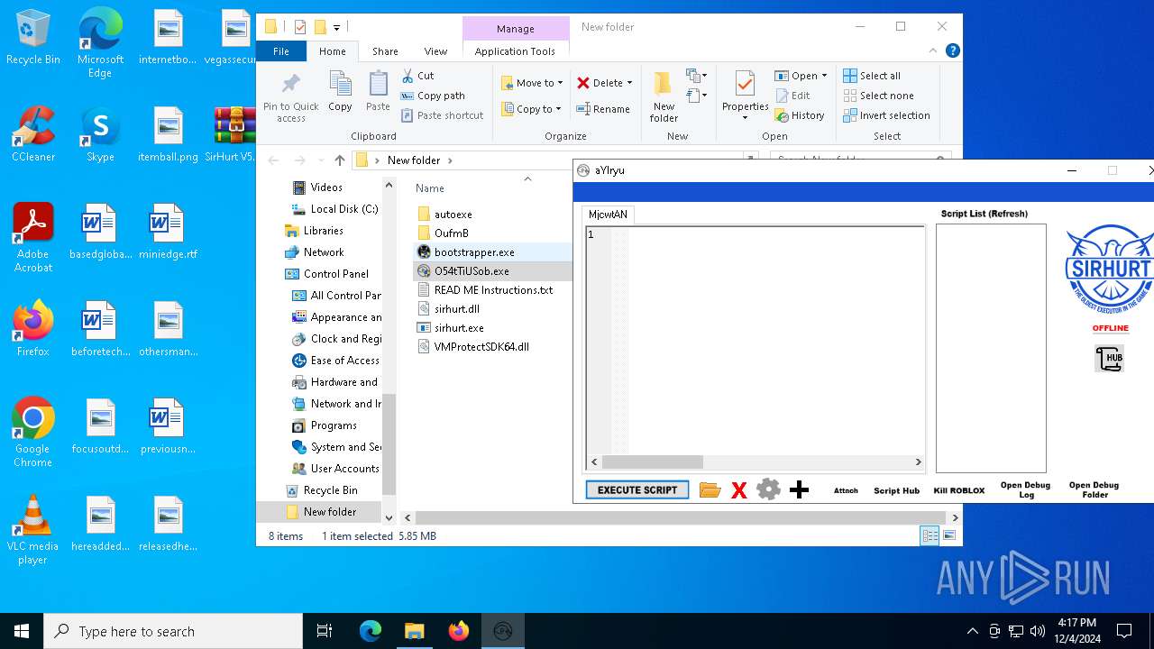Open Control Panel in navigation pane
Viewport: 1154px width, 649px height.
point(336,274)
